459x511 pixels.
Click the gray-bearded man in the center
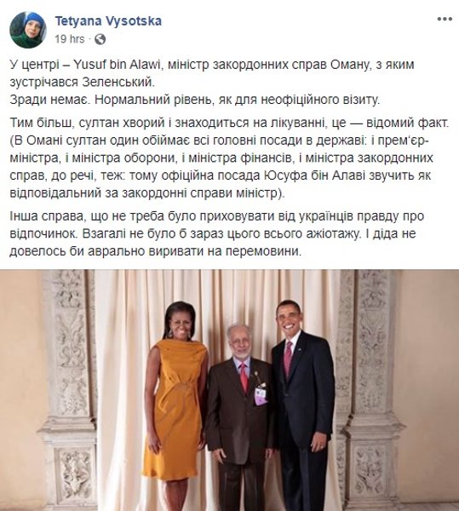[240, 416]
